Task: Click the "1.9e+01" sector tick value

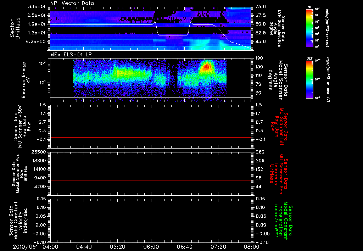Action: coord(37,24)
